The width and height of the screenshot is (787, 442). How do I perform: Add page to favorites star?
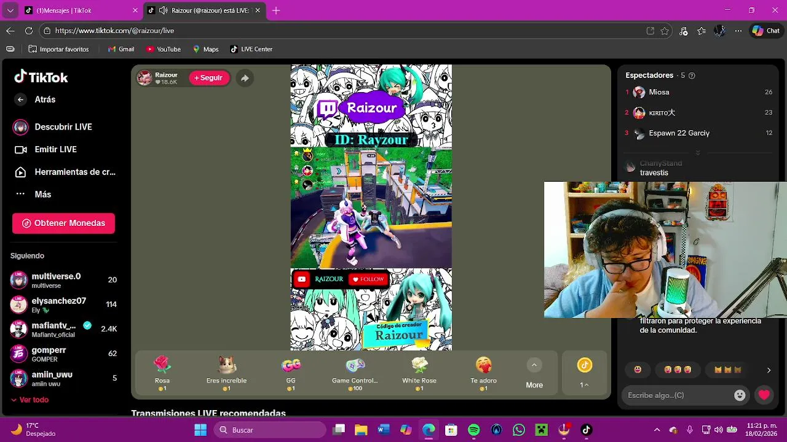(665, 31)
